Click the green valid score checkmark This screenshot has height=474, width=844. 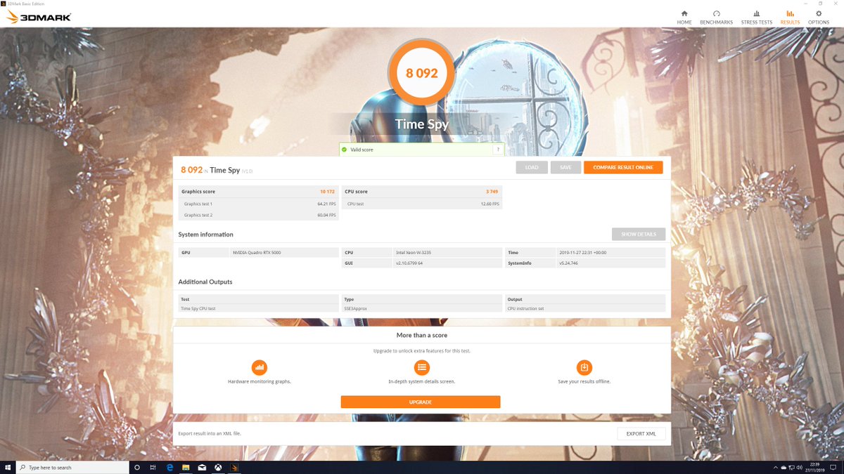pyautogui.click(x=344, y=149)
